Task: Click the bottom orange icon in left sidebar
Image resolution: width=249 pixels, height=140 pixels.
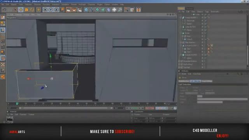Action: (x=3, y=77)
